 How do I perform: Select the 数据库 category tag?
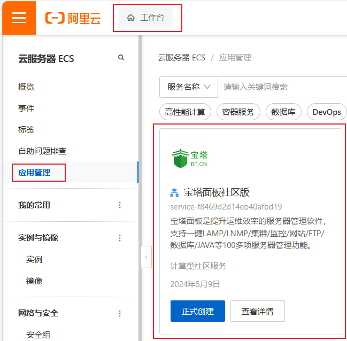click(283, 112)
